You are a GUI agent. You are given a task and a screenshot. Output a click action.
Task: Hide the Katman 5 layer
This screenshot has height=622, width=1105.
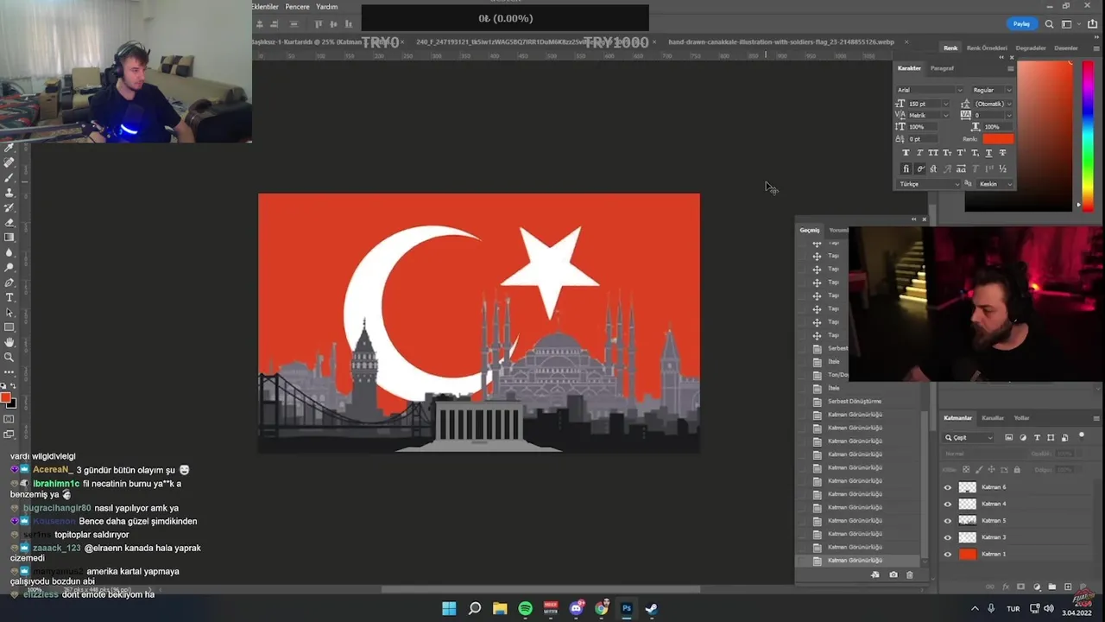[x=948, y=521]
